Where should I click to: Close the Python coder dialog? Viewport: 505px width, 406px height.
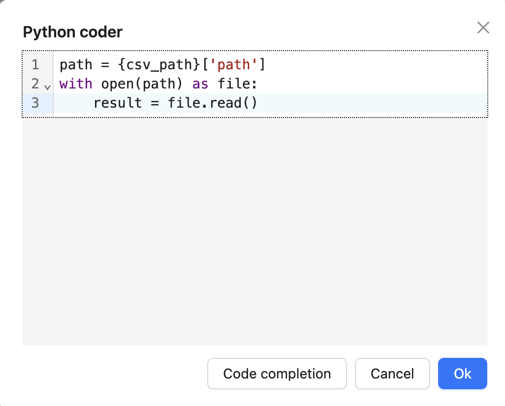pos(483,28)
